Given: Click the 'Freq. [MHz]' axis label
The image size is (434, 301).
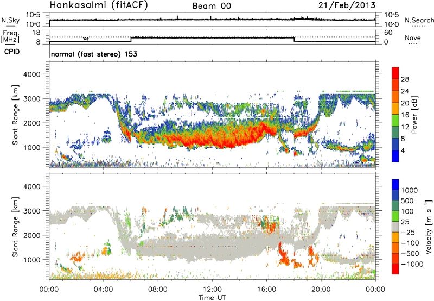Looking at the screenshot, I should 10,37.
